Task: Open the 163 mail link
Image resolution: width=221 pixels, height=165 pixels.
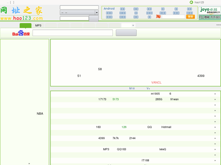Action: coord(98,127)
